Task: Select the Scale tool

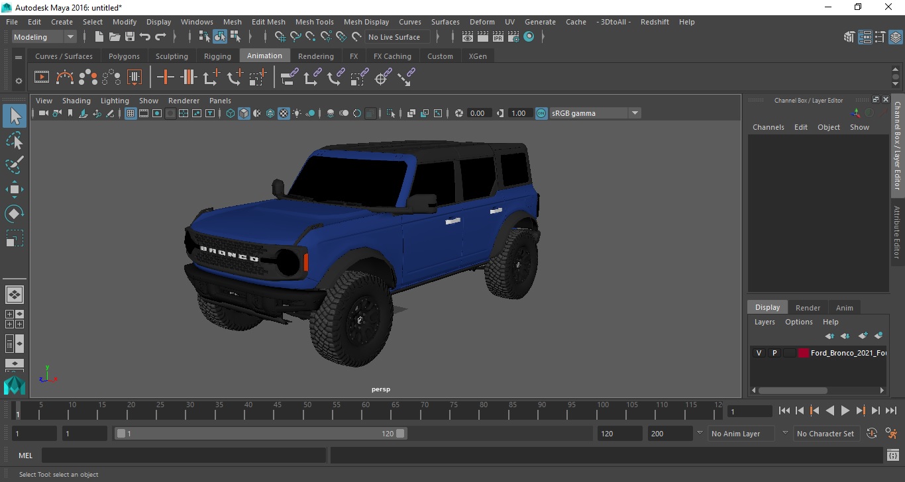Action: [15, 238]
